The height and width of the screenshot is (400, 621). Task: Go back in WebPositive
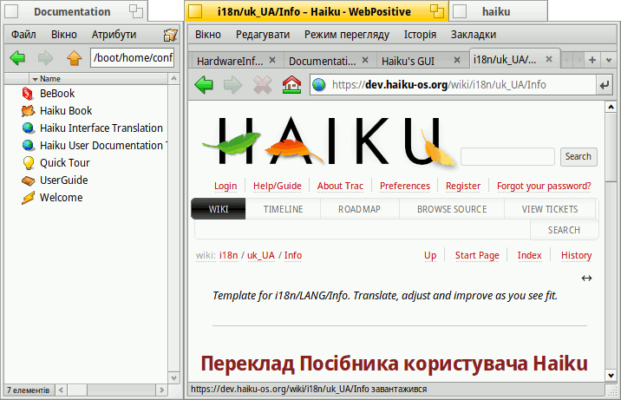tap(204, 85)
